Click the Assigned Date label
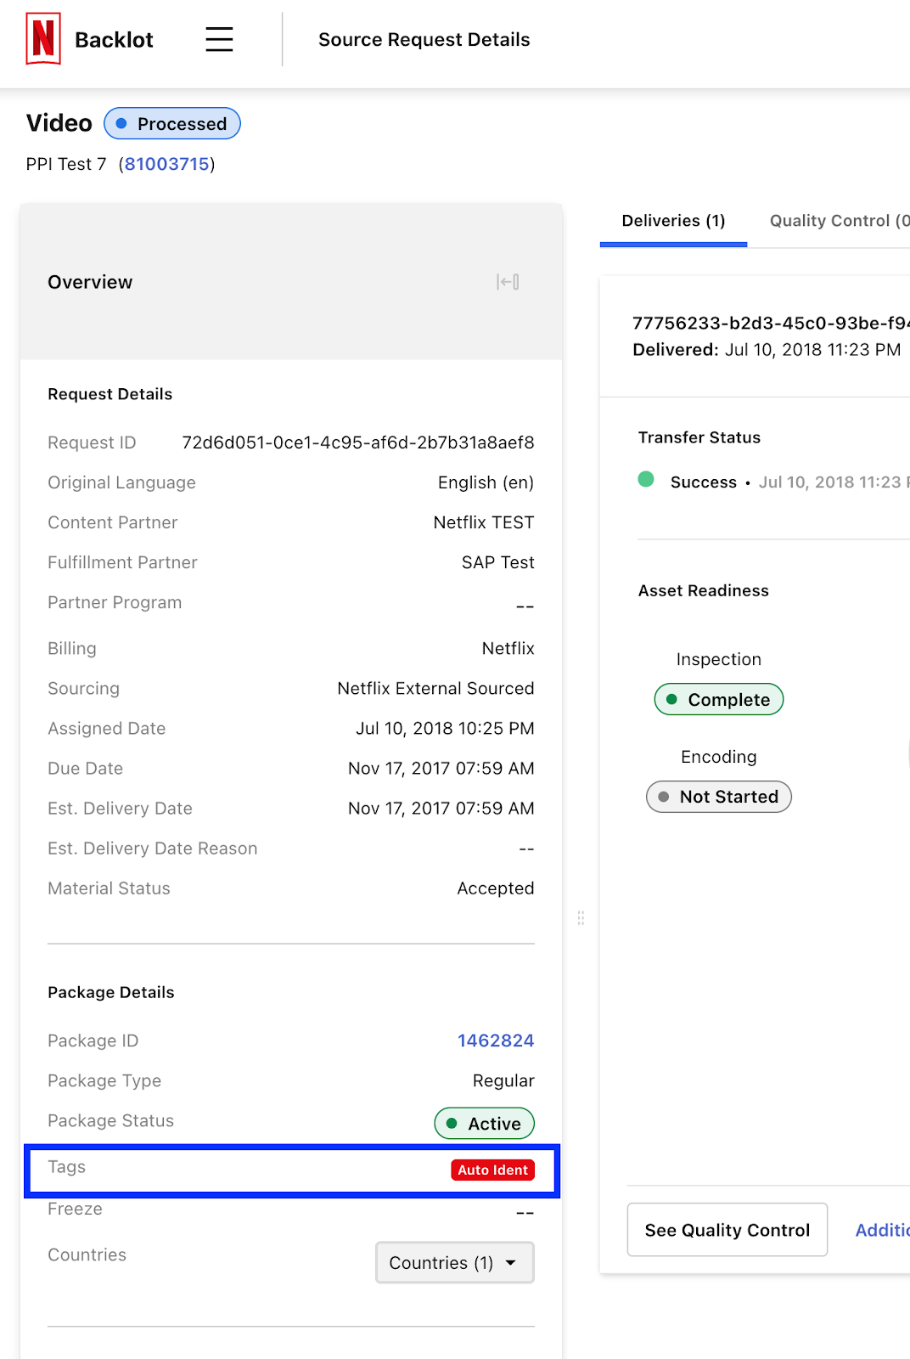910x1359 pixels. [x=107, y=728]
